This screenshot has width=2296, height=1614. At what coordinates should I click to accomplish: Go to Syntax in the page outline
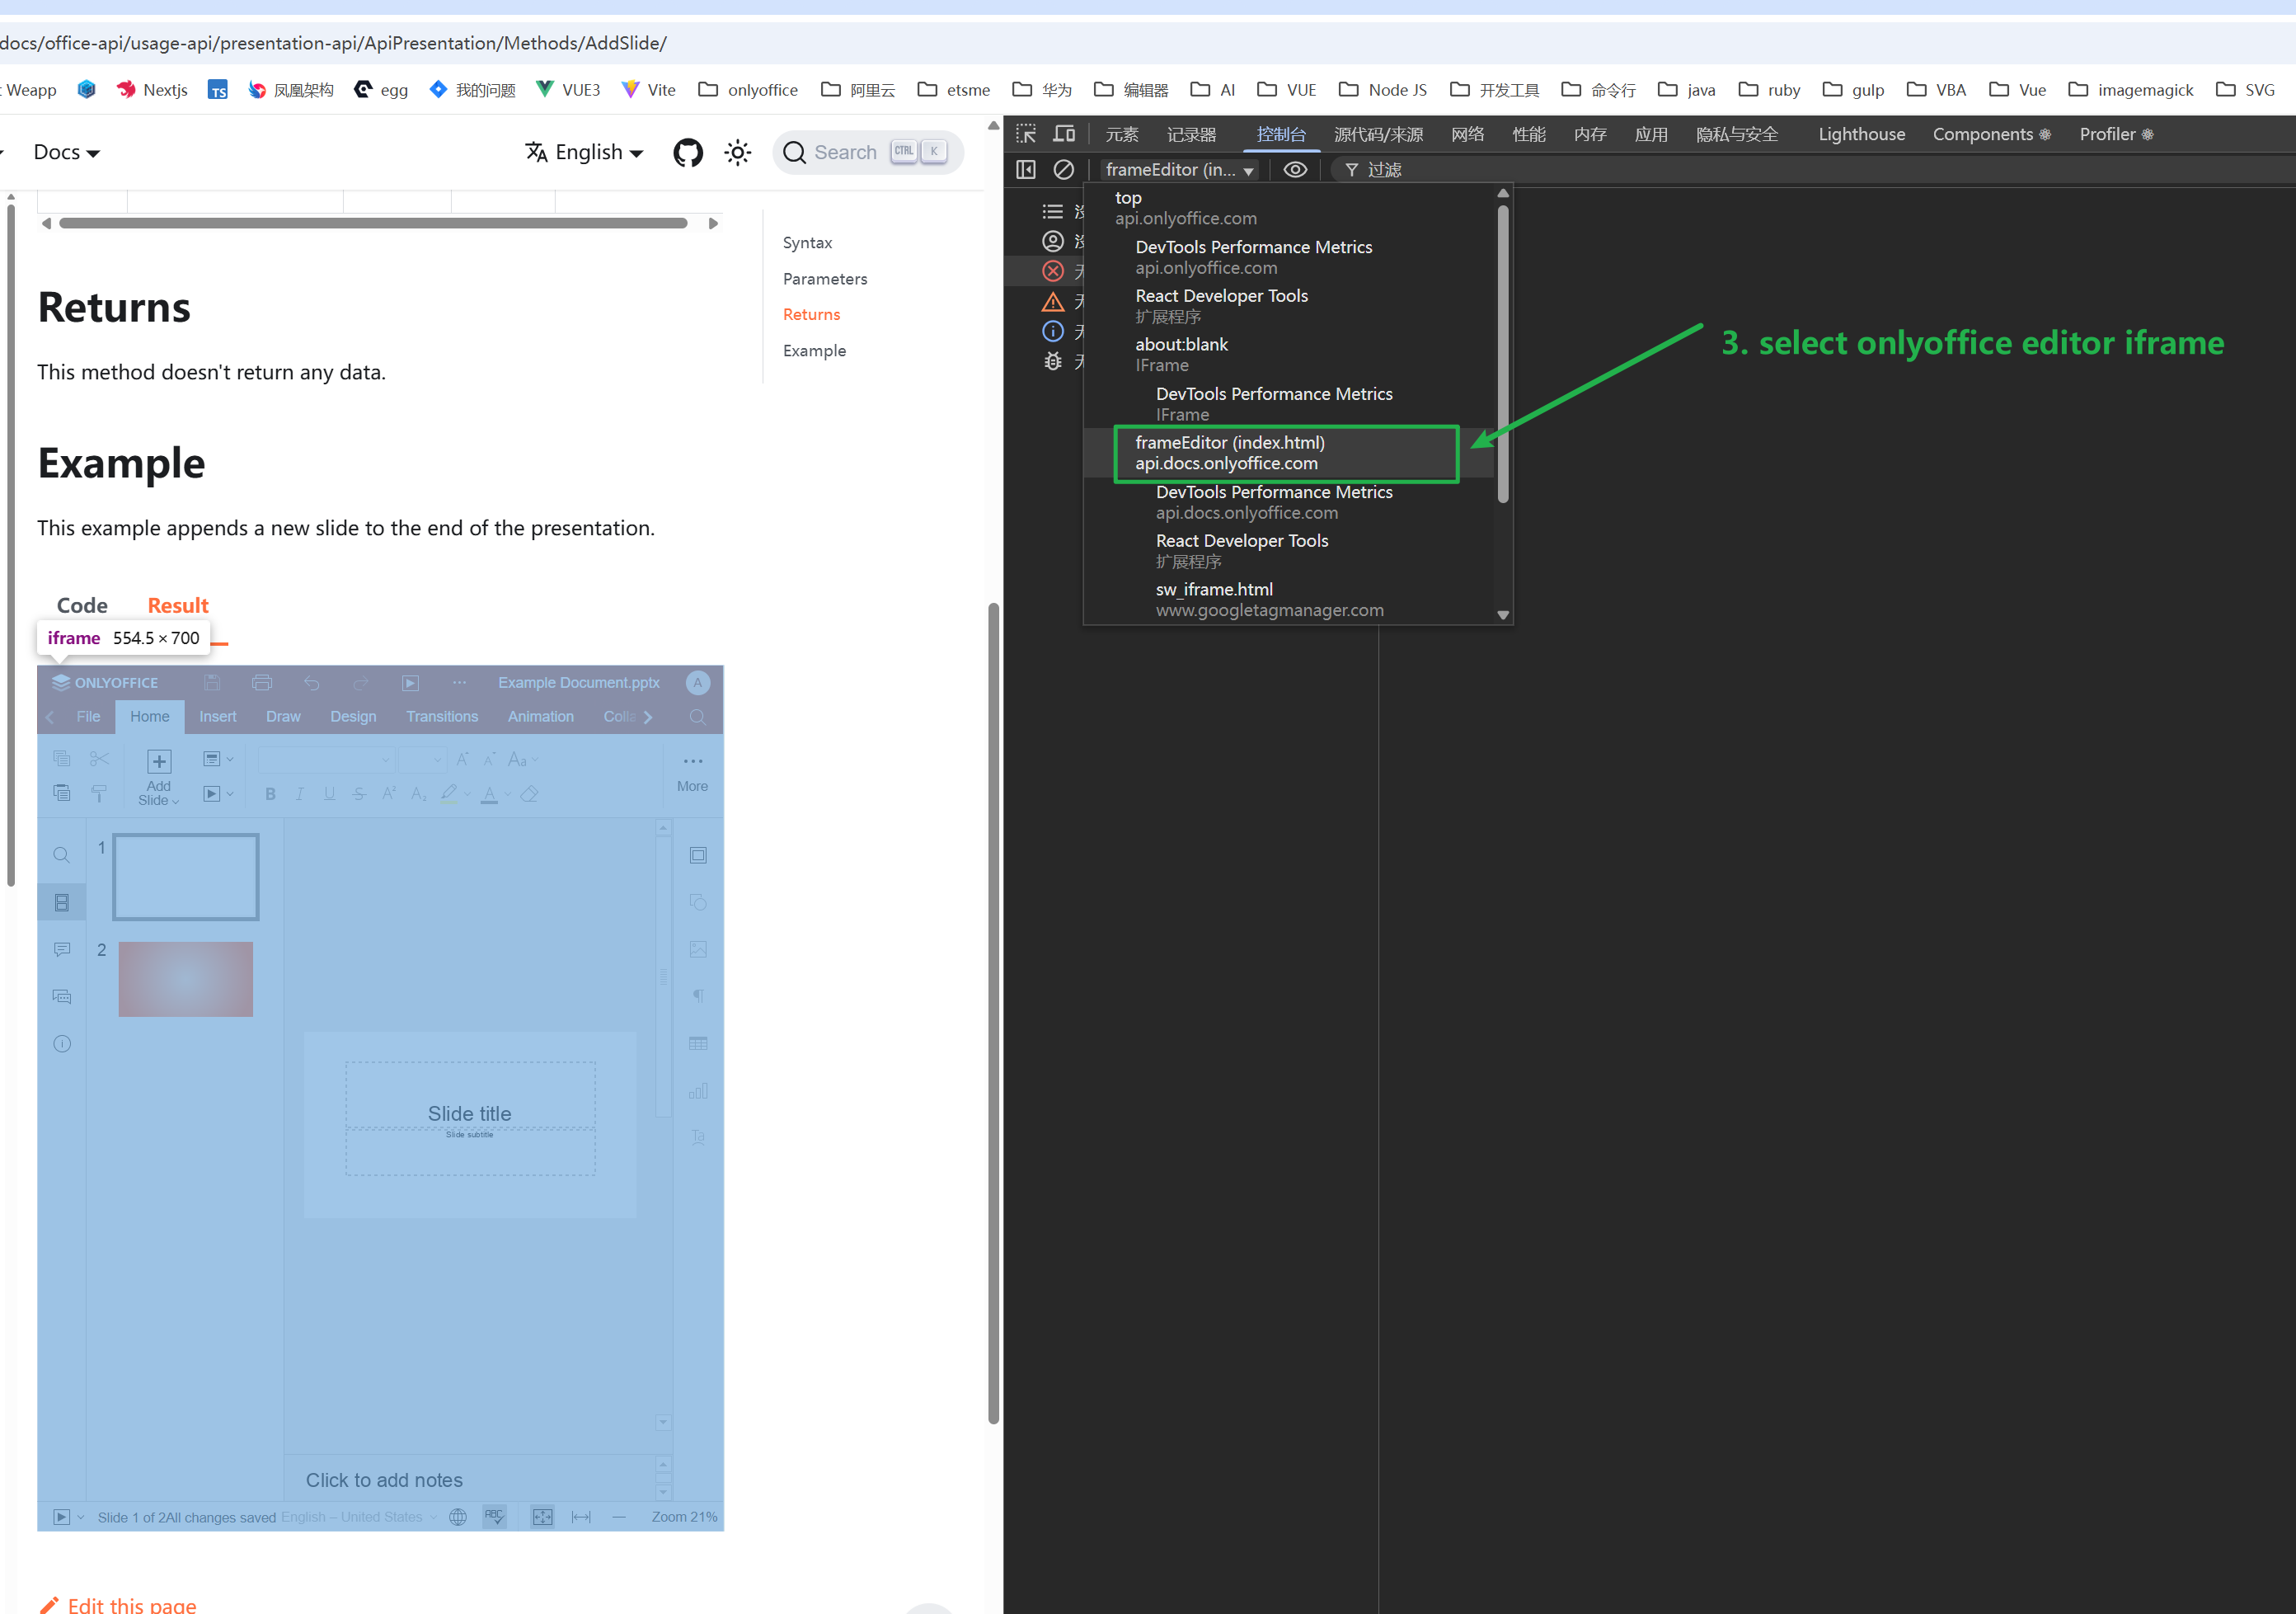807,242
